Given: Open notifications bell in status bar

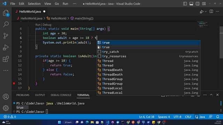Looking at the screenshot, I should [217, 117].
